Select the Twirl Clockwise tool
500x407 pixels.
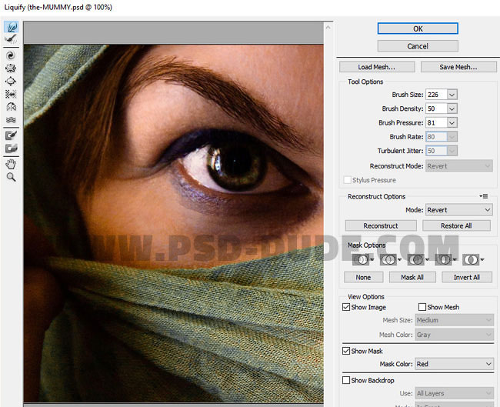coord(11,55)
